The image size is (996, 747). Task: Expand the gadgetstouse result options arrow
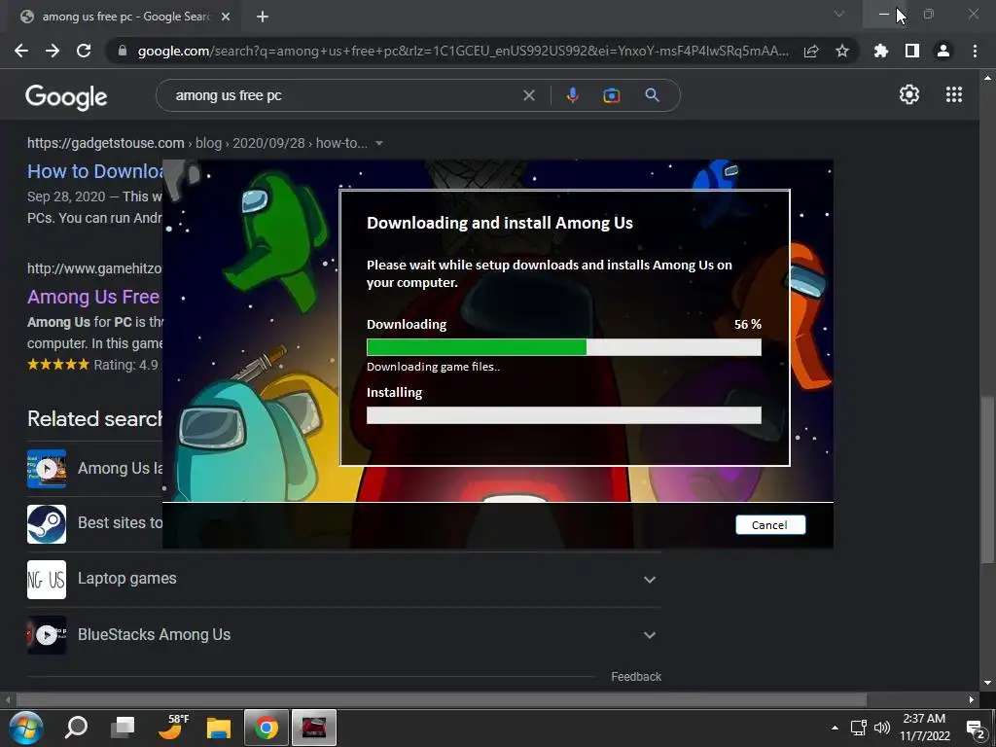coord(379,144)
